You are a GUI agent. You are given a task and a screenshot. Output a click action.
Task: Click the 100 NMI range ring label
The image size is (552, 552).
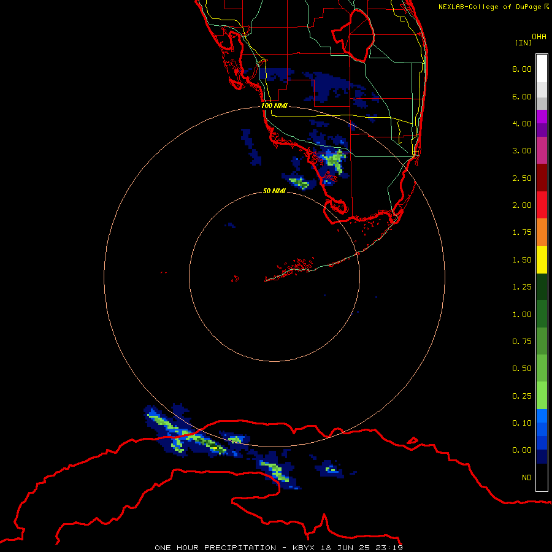[x=274, y=105]
